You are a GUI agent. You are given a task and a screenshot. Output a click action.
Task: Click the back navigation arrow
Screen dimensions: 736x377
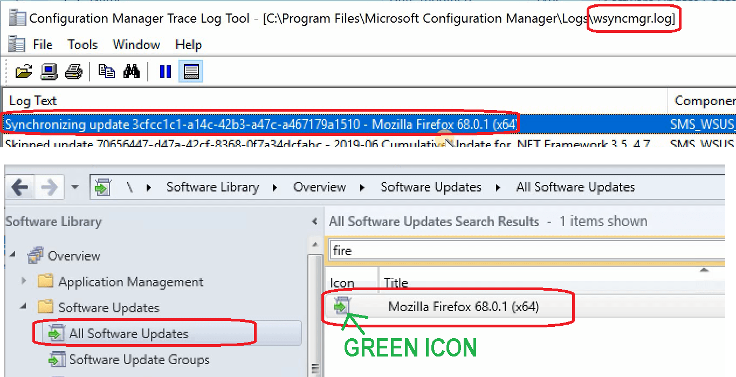pos(20,187)
